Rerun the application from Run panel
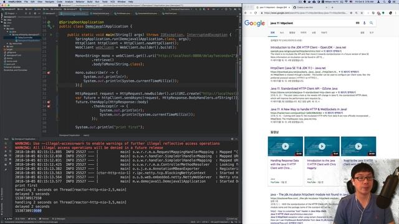 (6, 144)
